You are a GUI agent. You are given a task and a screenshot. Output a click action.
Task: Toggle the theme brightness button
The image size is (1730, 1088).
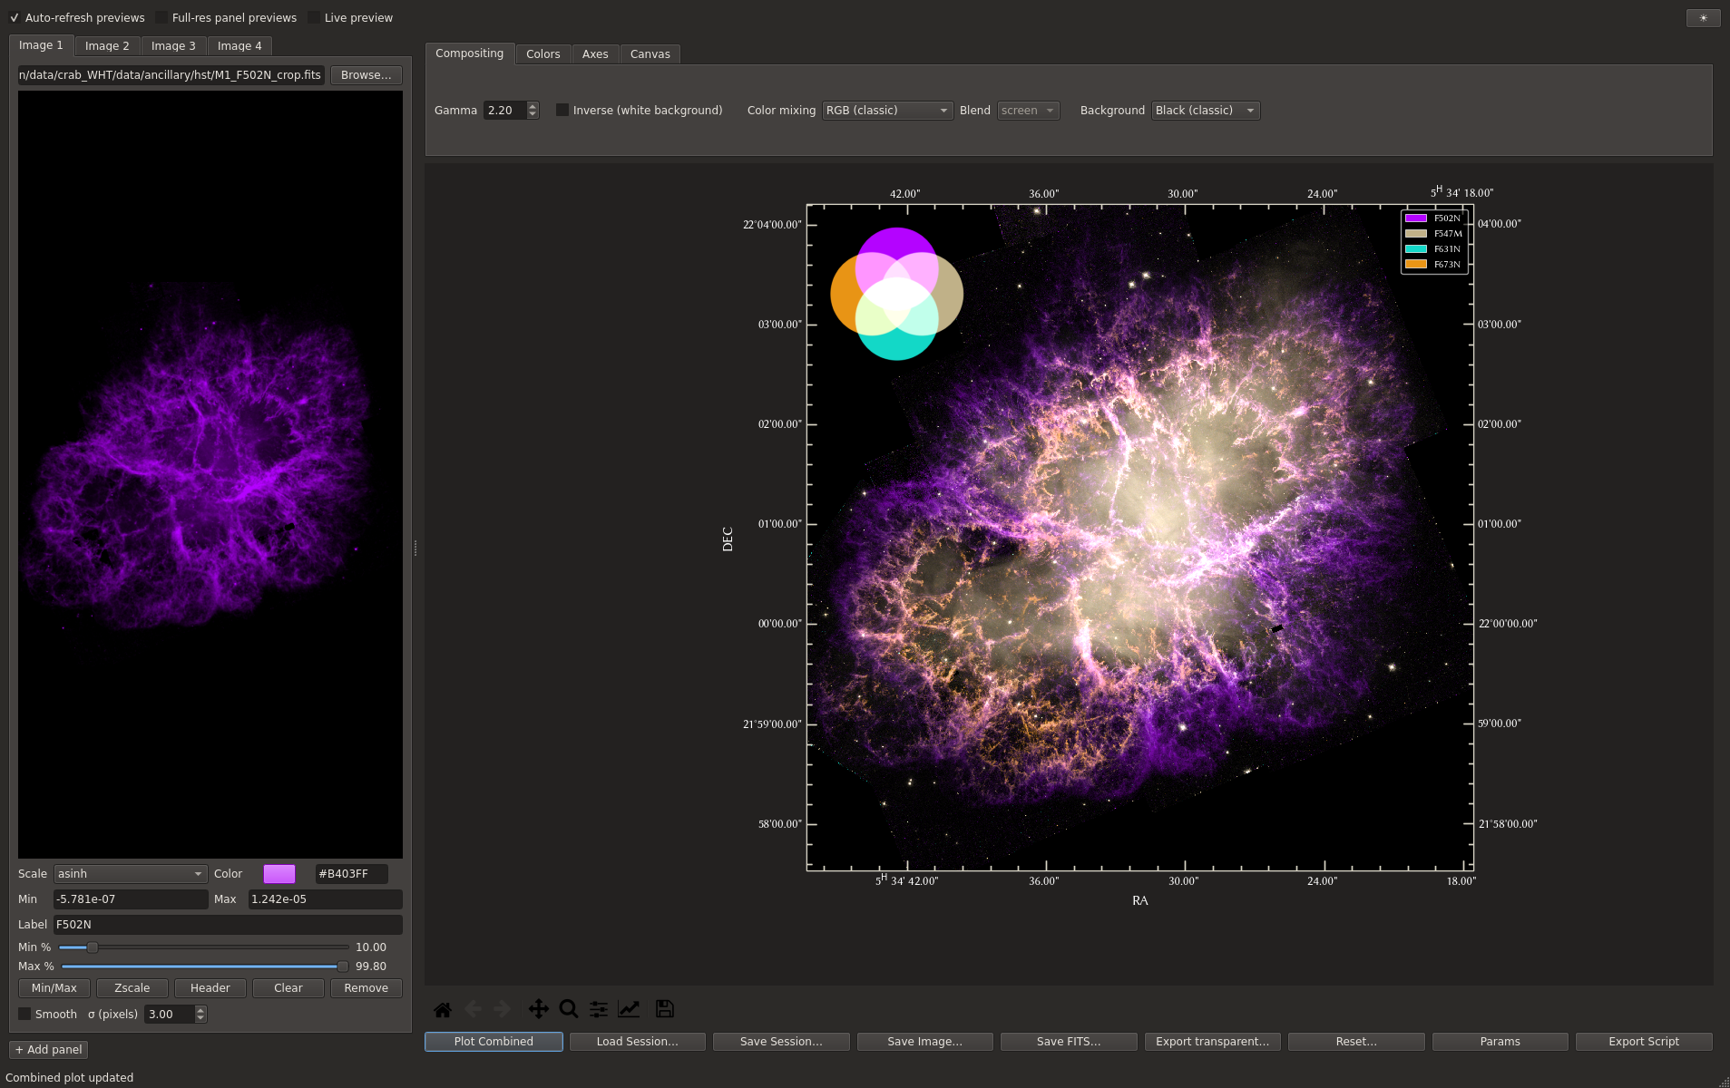[x=1703, y=18]
